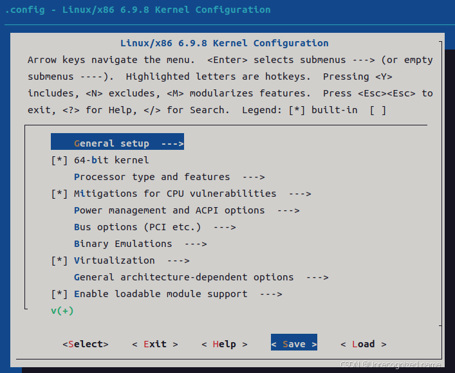Toggle Enable loadable module support checkbox
This screenshot has width=455, height=373.
coord(59,294)
